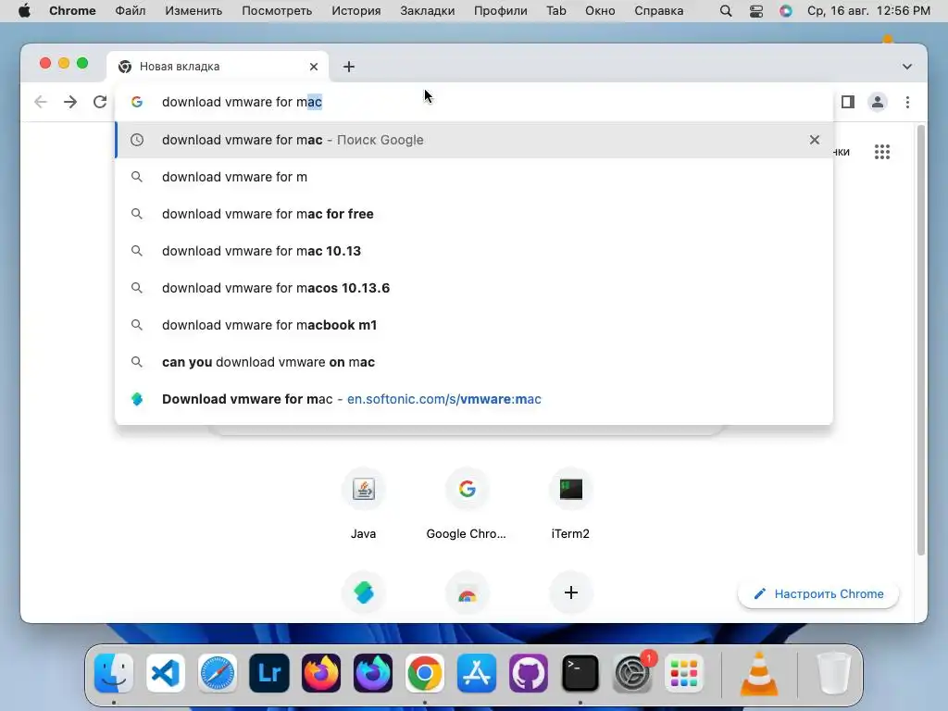This screenshot has width=948, height=711.
Task: Open the profile avatar menu
Action: (878, 102)
